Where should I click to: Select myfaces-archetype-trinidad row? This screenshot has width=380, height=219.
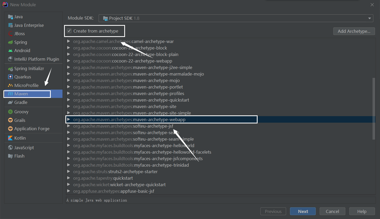[x=220, y=165]
